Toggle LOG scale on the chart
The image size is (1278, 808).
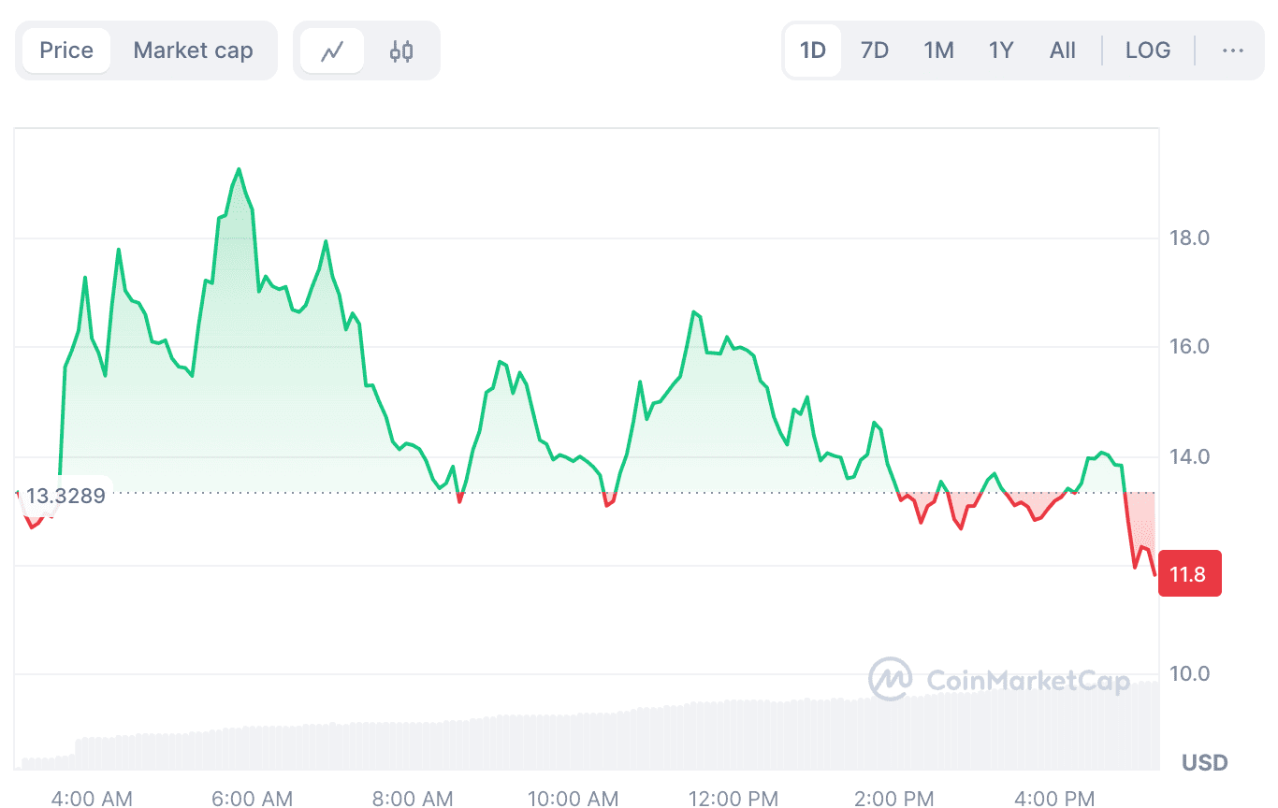(x=1147, y=50)
